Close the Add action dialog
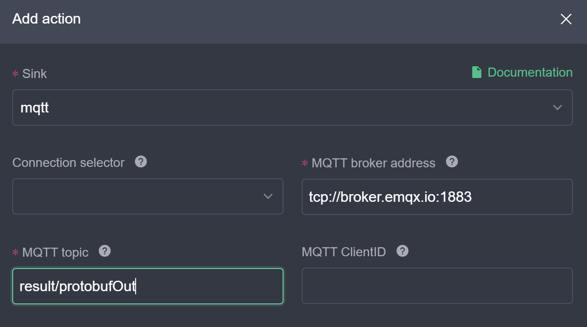The image size is (587, 327). pyautogui.click(x=566, y=19)
